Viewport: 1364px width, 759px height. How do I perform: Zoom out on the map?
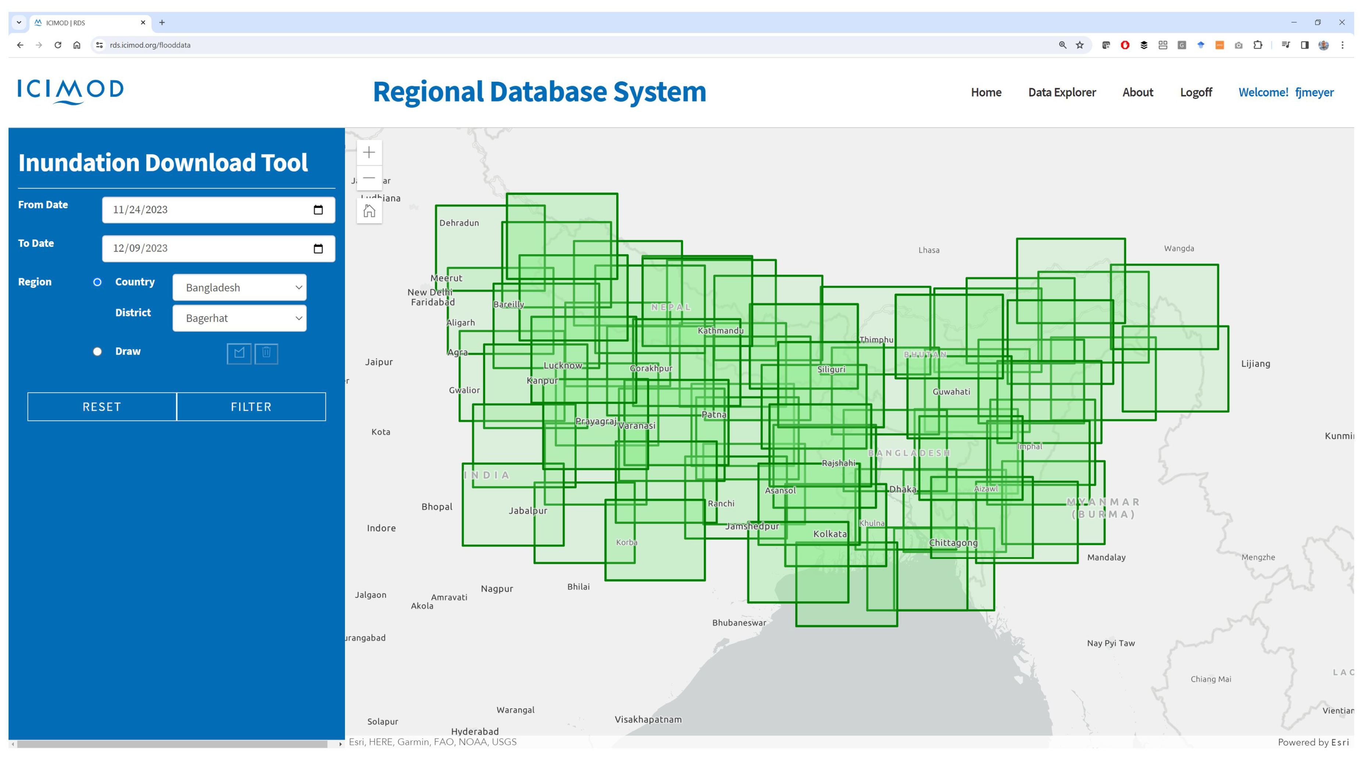[x=369, y=178]
